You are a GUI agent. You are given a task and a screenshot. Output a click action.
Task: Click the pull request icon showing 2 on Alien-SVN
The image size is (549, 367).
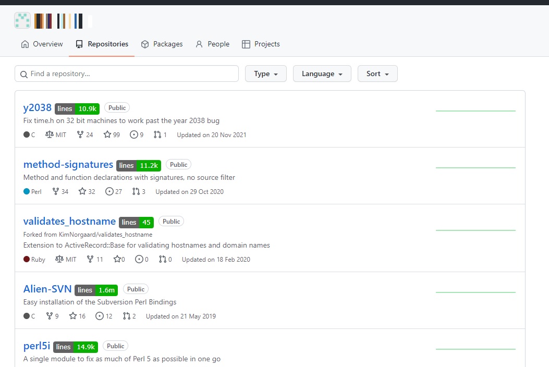point(126,316)
